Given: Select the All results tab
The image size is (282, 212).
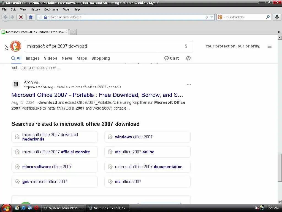Looking at the screenshot, I should [16, 58].
